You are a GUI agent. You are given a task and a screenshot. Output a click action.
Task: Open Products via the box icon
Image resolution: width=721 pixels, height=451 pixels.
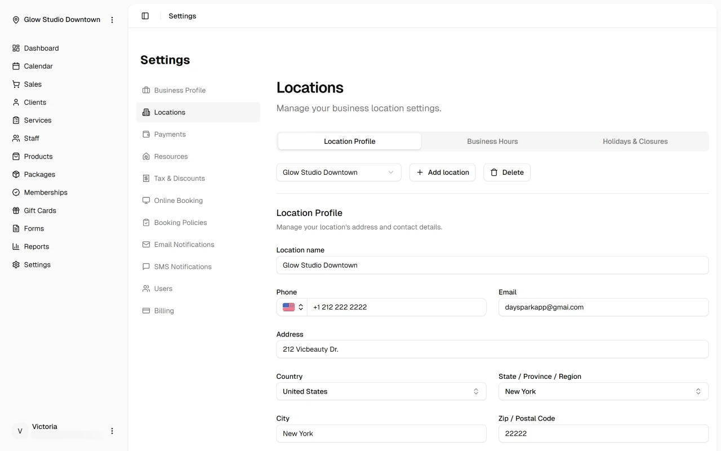point(16,156)
